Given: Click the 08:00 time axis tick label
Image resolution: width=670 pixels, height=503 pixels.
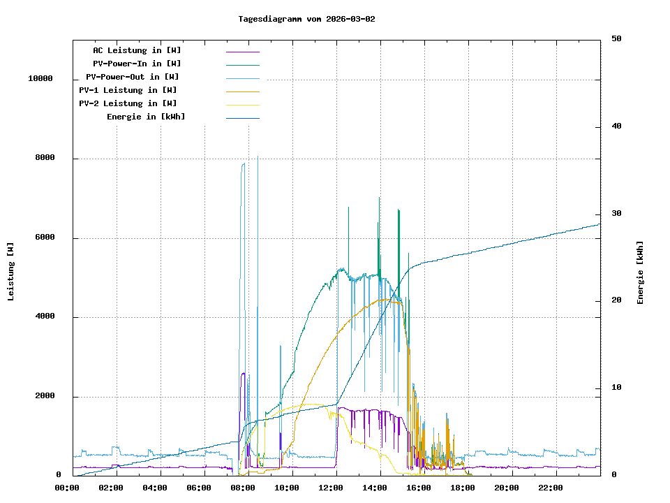Looking at the screenshot, I should [x=243, y=488].
